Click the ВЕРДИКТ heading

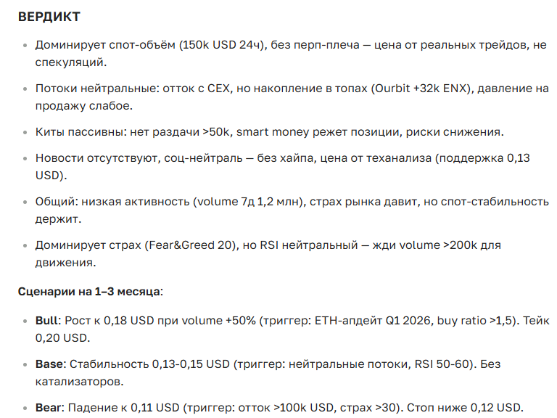tap(49, 16)
